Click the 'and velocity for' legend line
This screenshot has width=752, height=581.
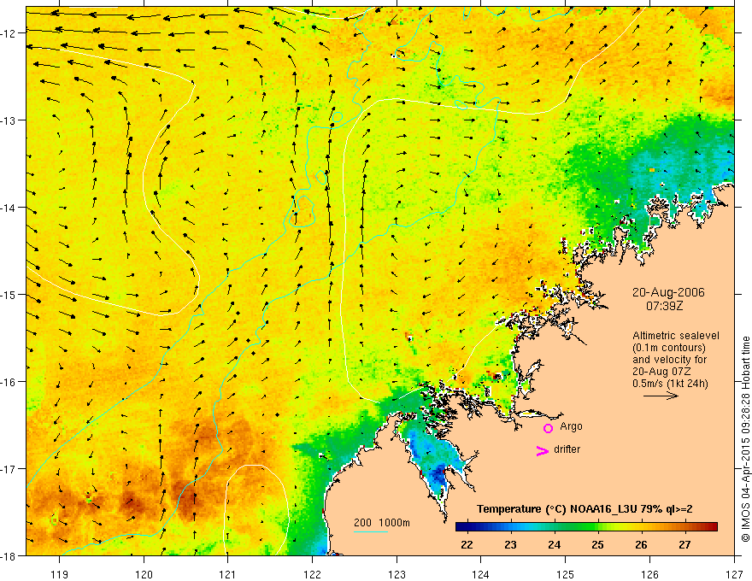point(669,360)
